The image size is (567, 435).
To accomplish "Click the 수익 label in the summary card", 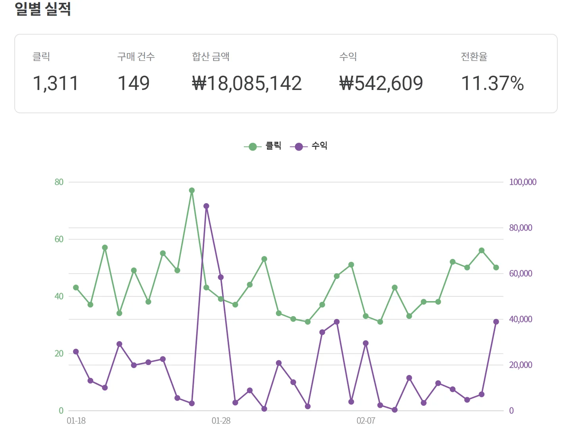I will click(348, 57).
